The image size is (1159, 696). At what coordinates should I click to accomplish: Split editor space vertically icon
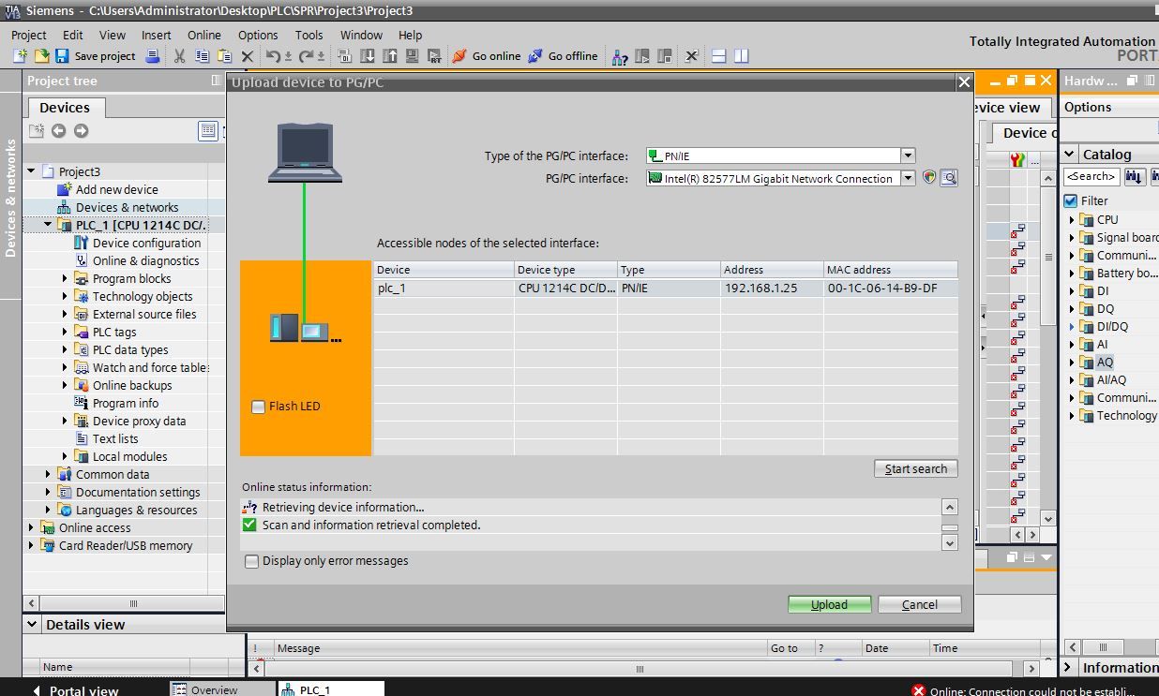pos(742,56)
